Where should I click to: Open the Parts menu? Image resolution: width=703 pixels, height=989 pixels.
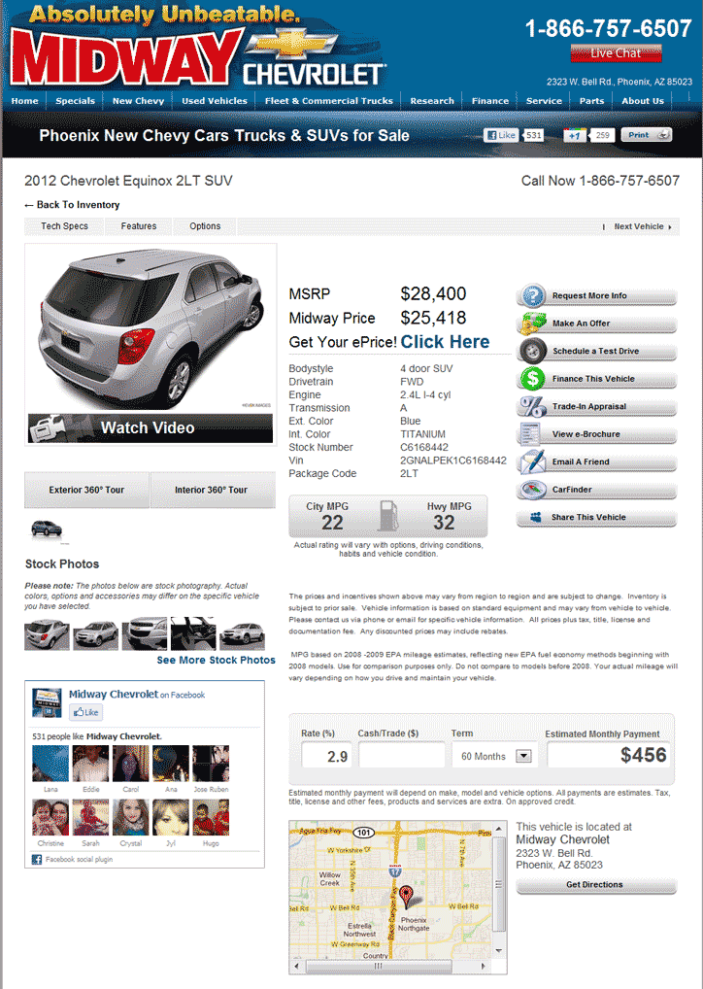pos(591,101)
